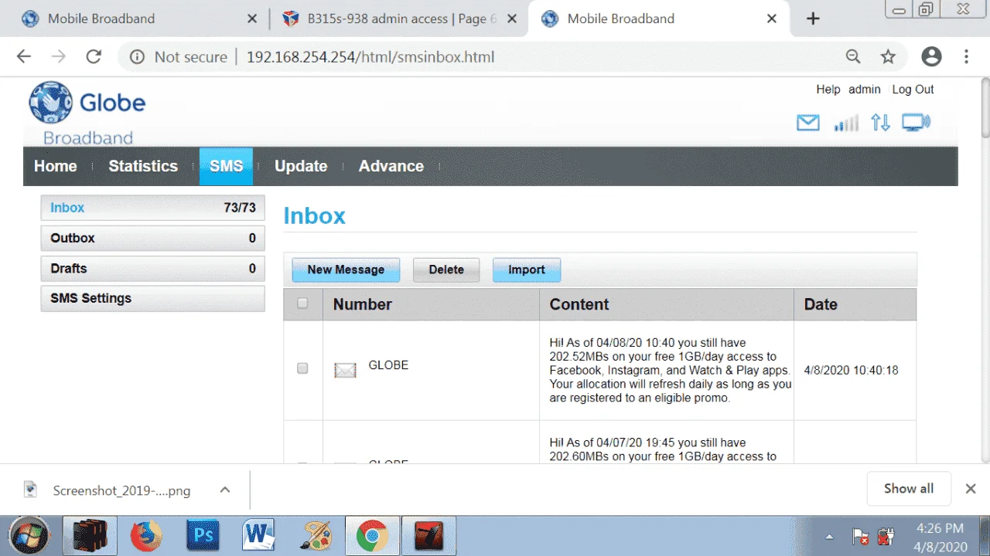Open the taskbar clock and date
The height and width of the screenshot is (556, 990).
[x=940, y=537]
